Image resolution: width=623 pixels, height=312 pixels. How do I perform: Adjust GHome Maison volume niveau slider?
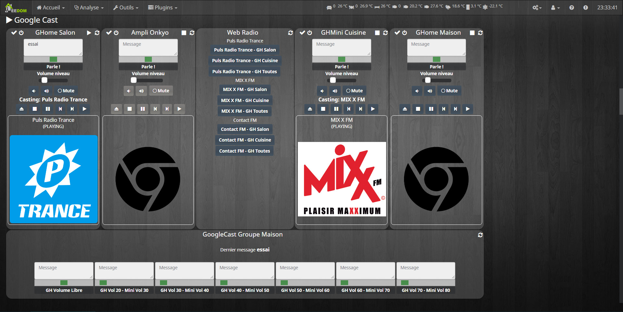[x=436, y=80]
